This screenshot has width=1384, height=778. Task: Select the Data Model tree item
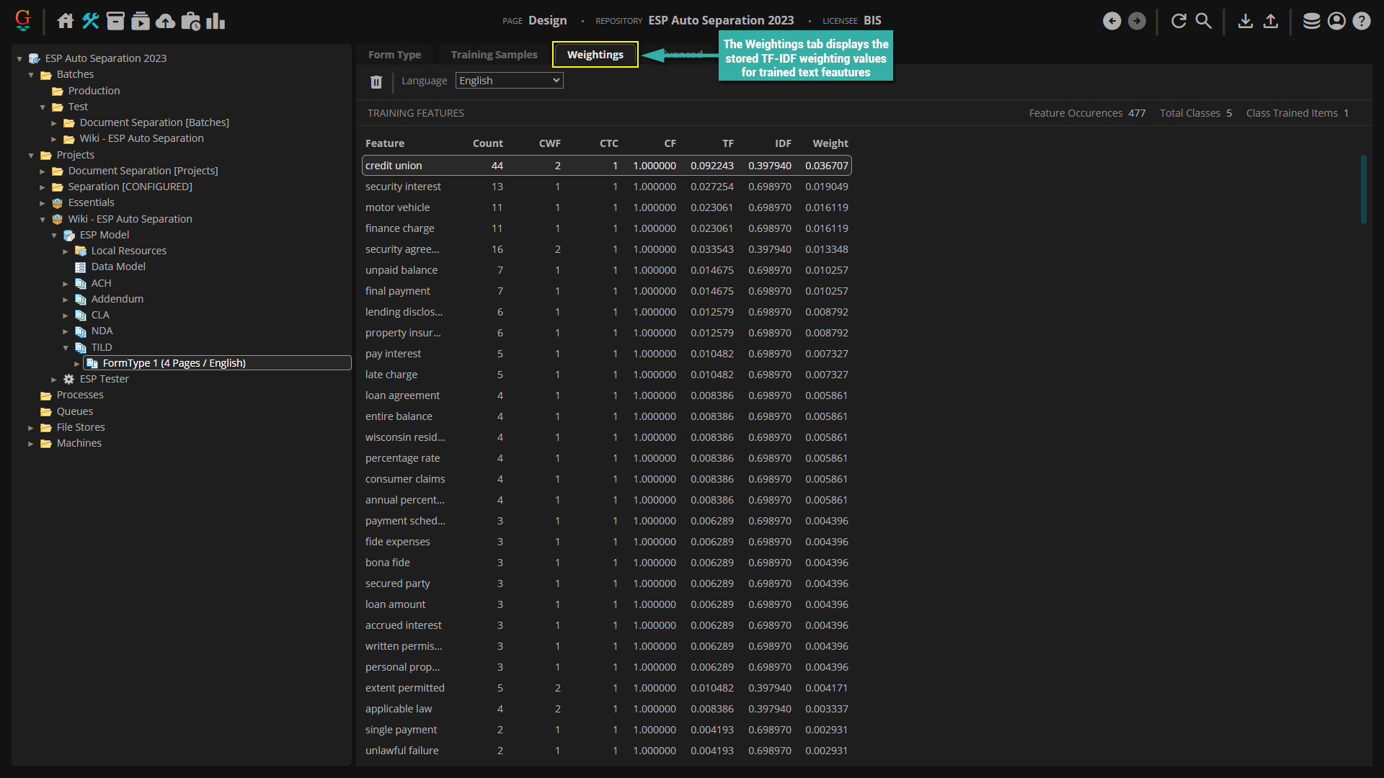[118, 267]
